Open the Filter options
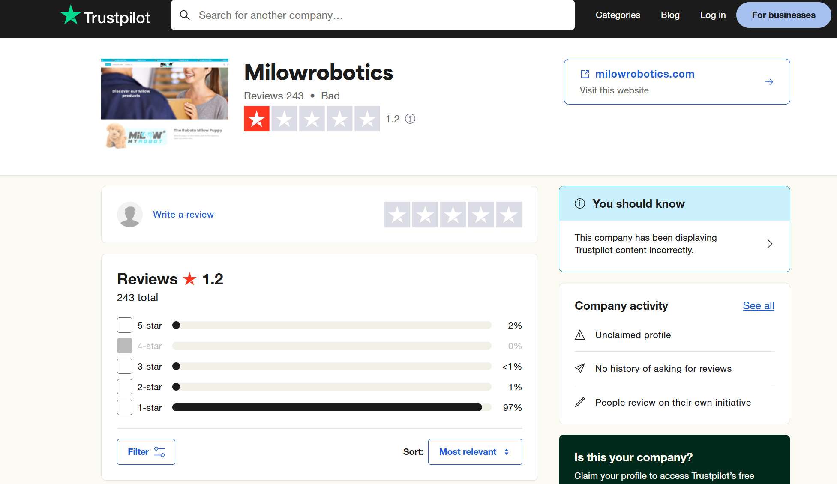 pyautogui.click(x=146, y=451)
